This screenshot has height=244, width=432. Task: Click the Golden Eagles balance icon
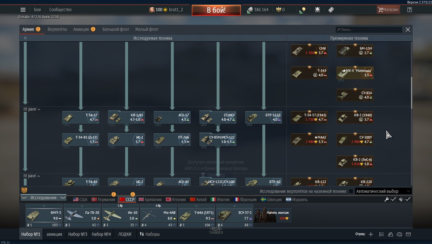tap(279, 10)
